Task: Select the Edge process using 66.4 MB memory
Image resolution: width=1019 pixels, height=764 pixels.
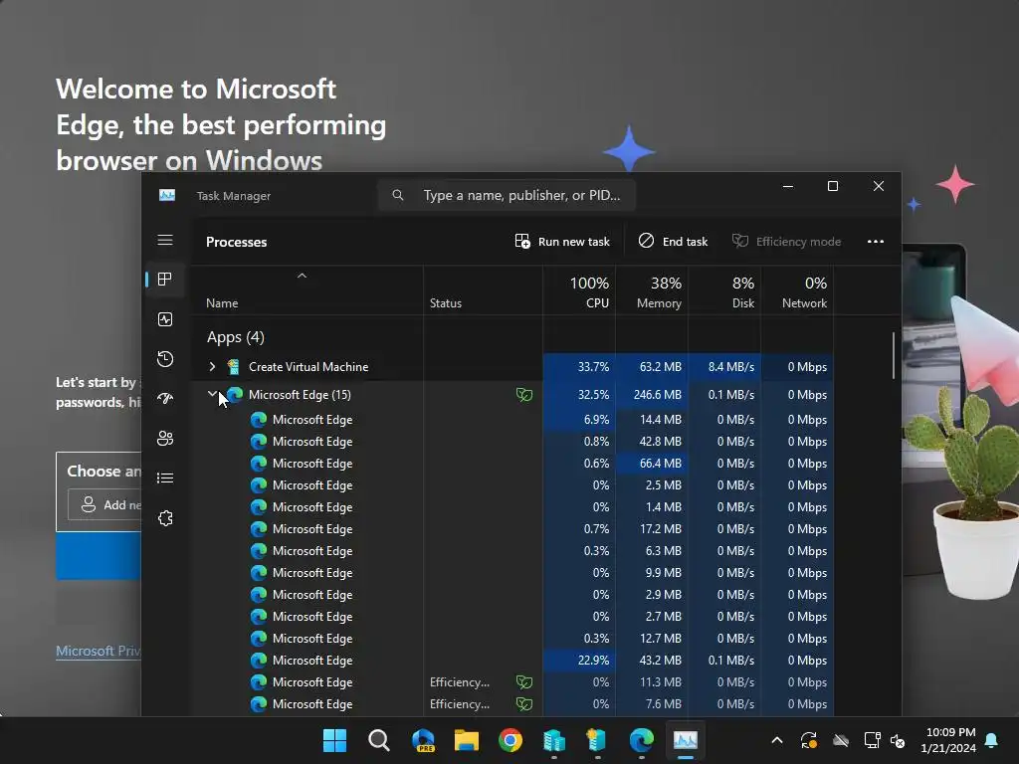Action: [512, 464]
